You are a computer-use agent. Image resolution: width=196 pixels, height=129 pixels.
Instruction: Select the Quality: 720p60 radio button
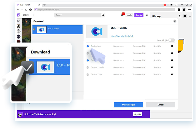(88, 68)
